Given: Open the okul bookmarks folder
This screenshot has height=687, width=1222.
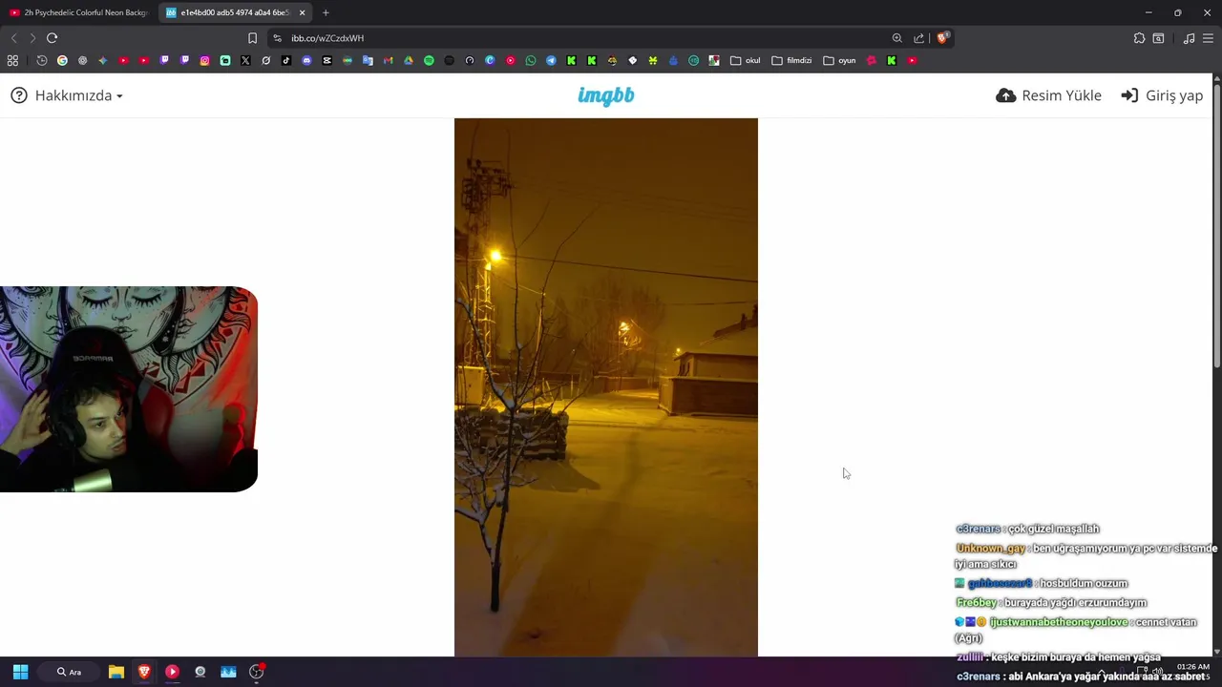Looking at the screenshot, I should [746, 60].
